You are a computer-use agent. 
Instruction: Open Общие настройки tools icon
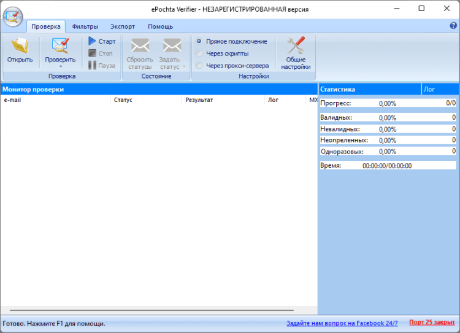[x=296, y=45]
